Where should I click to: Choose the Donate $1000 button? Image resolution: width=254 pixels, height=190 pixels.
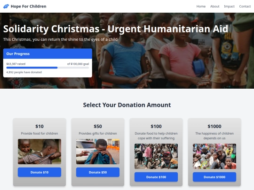tap(214, 177)
